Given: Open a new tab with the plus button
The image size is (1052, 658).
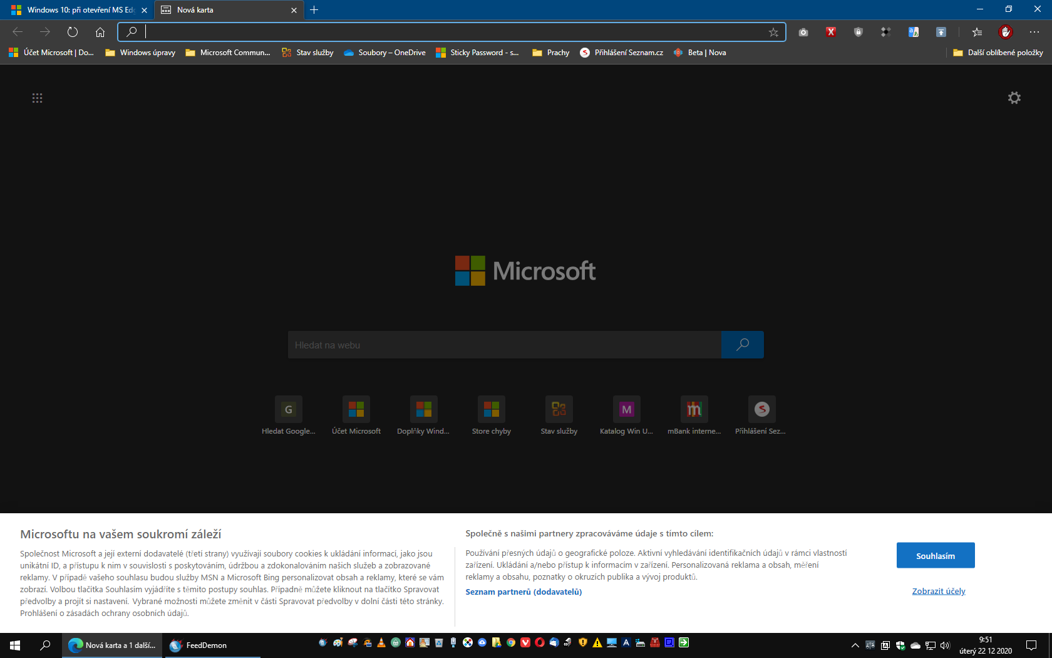Looking at the screenshot, I should tap(314, 9).
